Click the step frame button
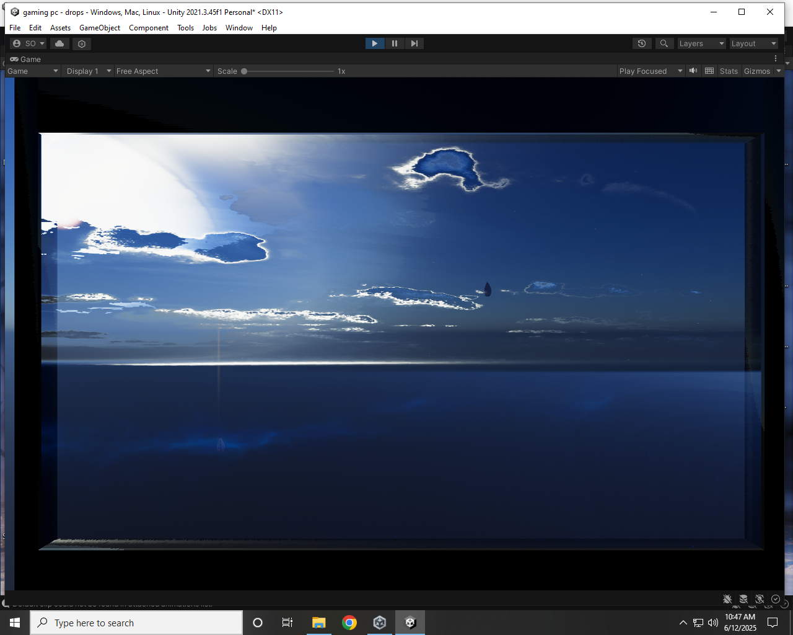This screenshot has width=793, height=635. [x=414, y=43]
